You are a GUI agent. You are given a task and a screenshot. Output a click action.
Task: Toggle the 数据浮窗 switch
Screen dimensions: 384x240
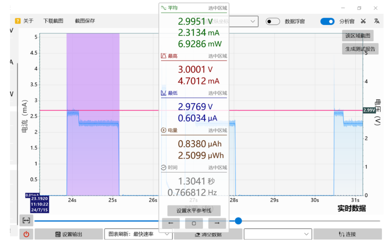[273, 22]
